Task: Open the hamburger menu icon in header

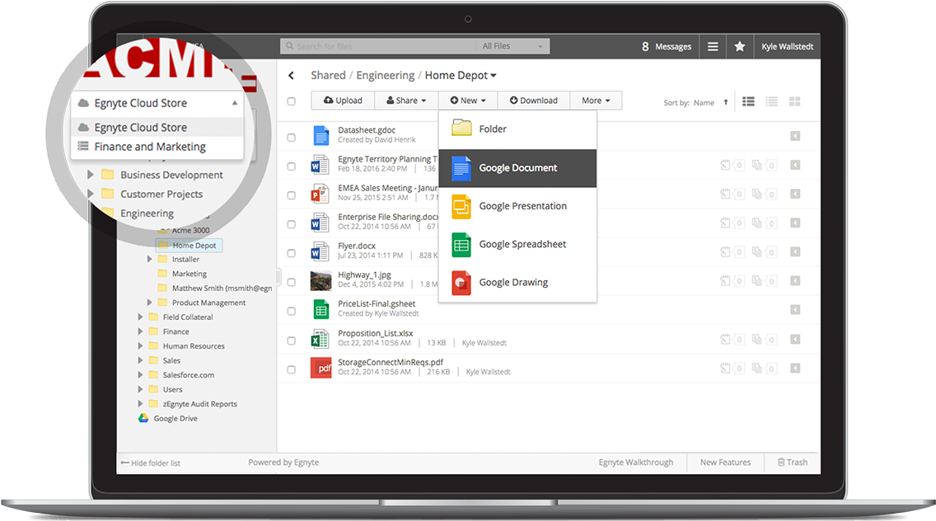Action: pyautogui.click(x=713, y=47)
